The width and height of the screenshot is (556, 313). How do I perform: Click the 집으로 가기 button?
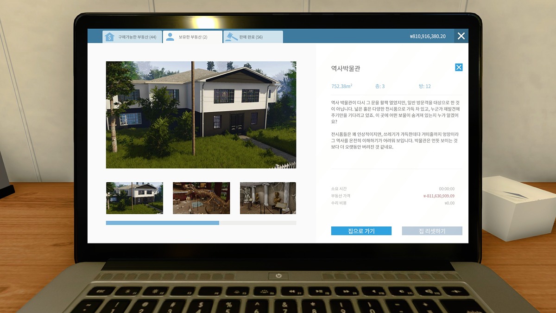(361, 231)
